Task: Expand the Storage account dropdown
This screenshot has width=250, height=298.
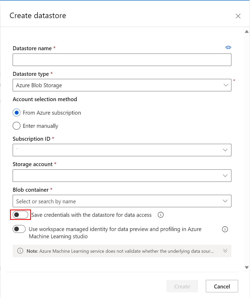Action: coord(122,176)
